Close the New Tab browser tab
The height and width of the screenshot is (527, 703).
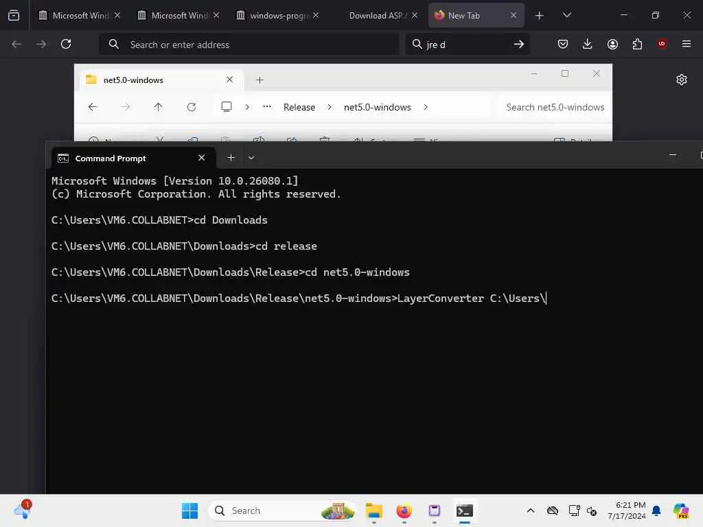514,15
